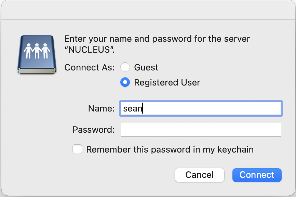The image size is (296, 197).
Task: Click the "Connect As:" label
Action: pyautogui.click(x=89, y=67)
